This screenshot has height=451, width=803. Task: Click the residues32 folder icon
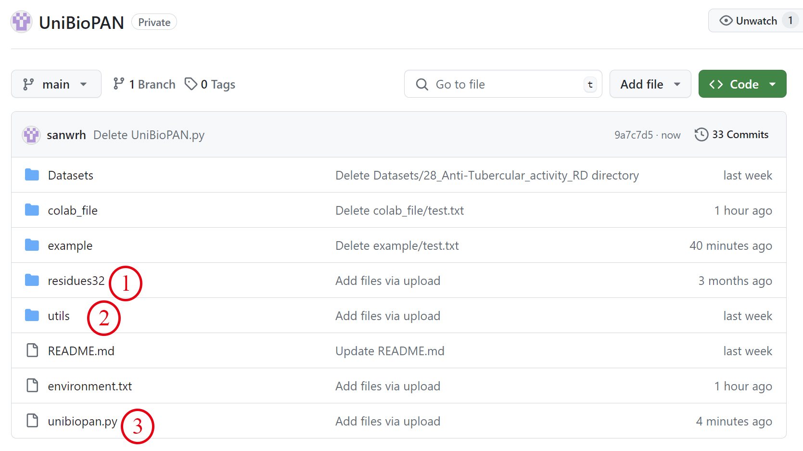32,281
